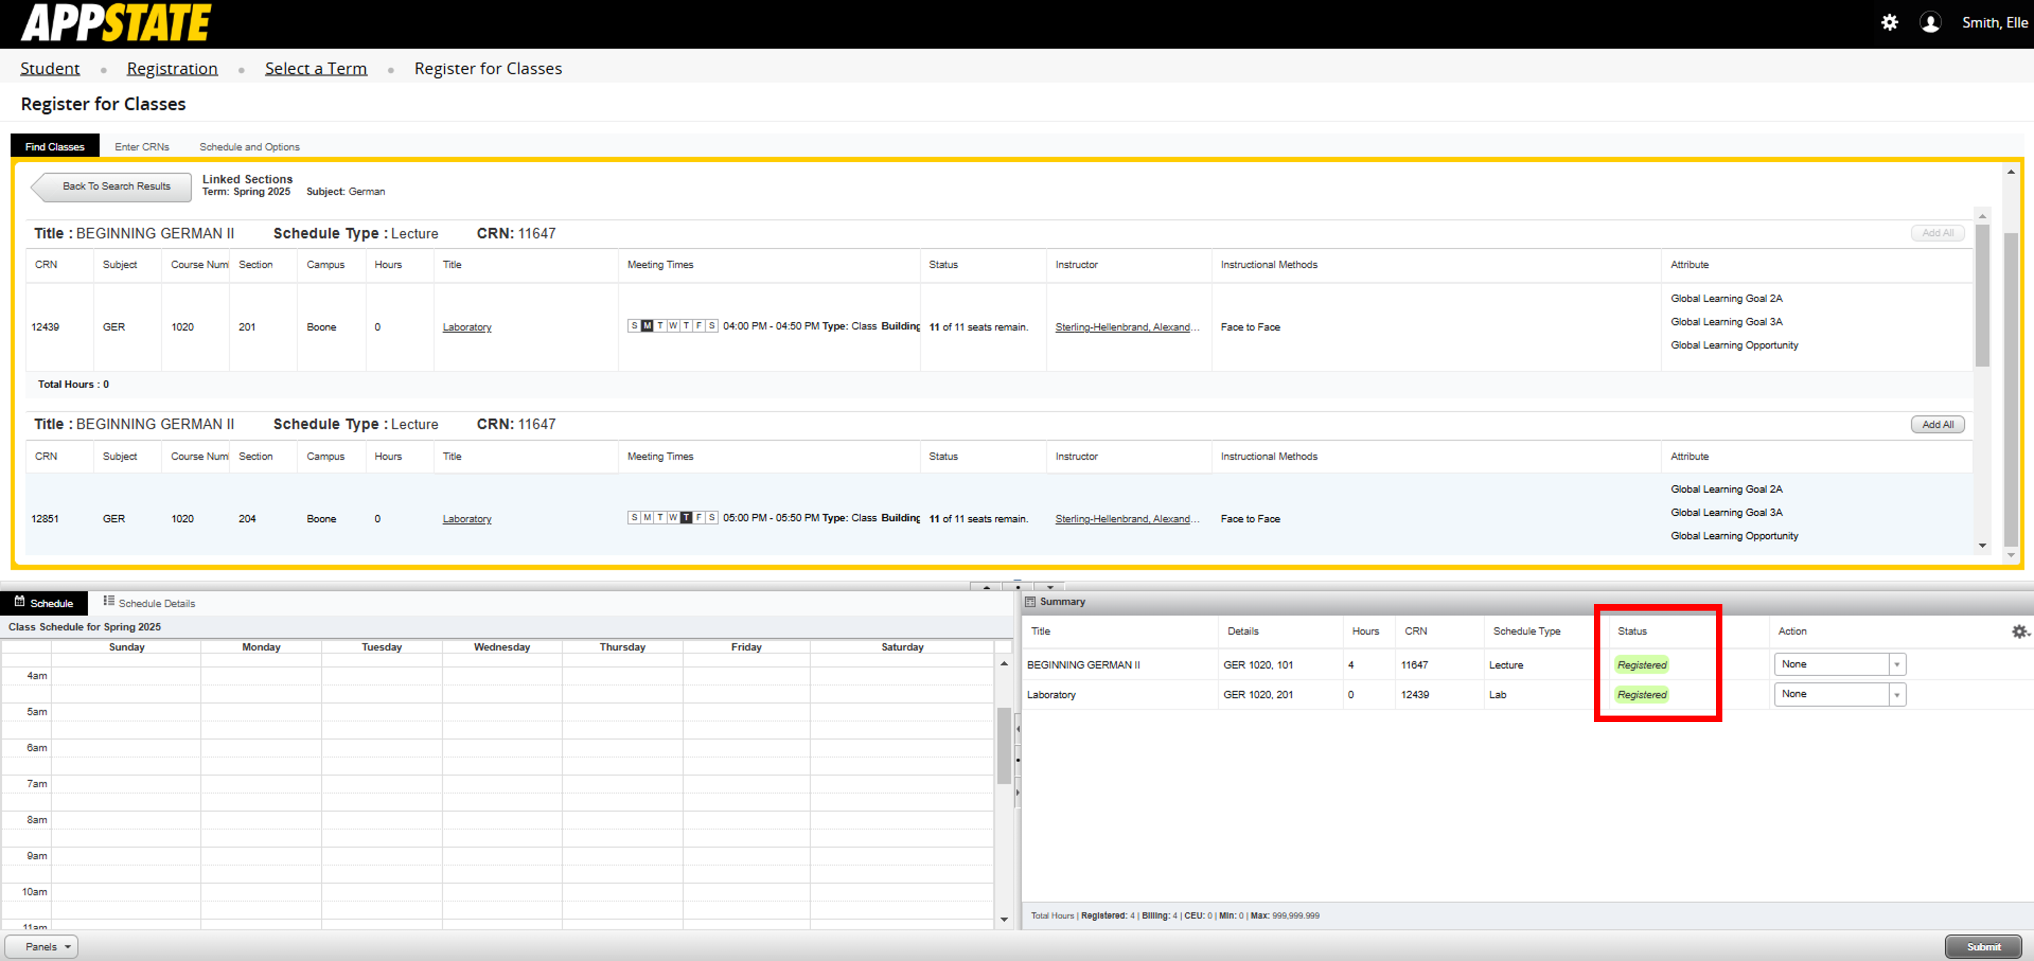Viewport: 2034px width, 961px height.
Task: Switch to Enter CRNs tab
Action: [142, 147]
